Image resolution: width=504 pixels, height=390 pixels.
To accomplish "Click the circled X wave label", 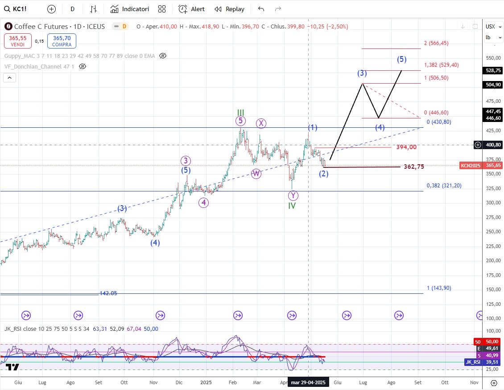I will pos(261,123).
